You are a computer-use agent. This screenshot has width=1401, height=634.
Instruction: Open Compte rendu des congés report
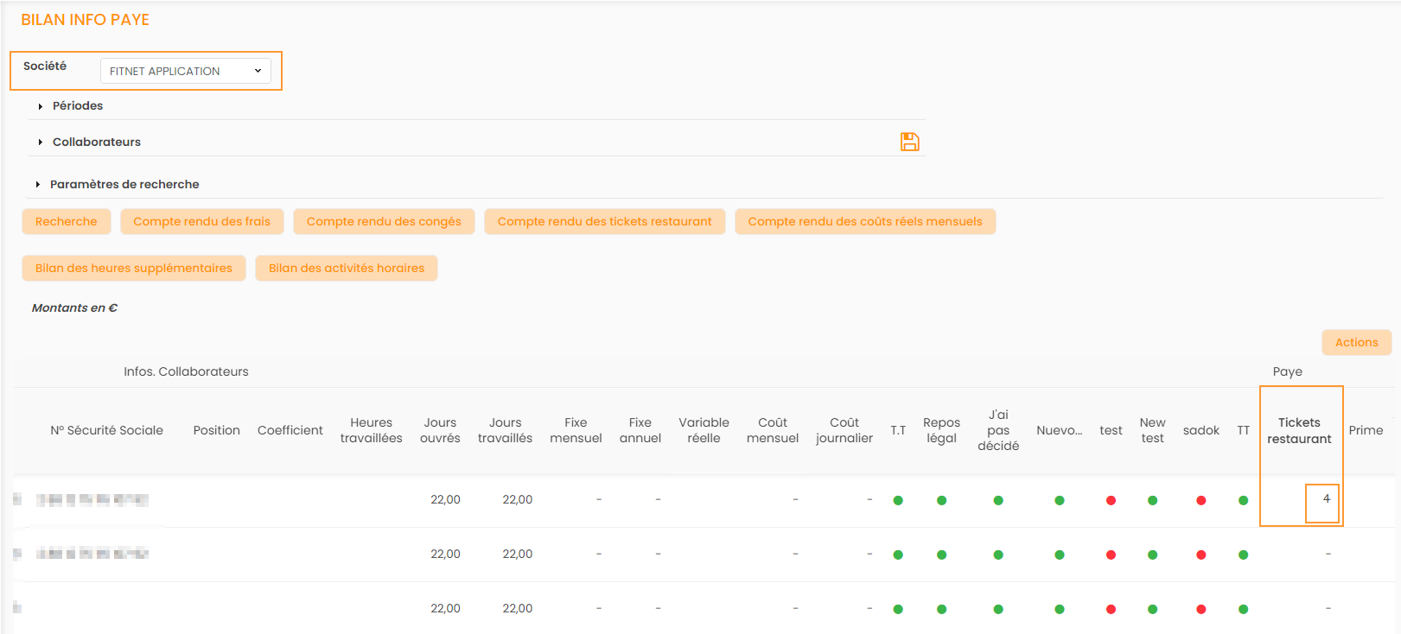[384, 222]
